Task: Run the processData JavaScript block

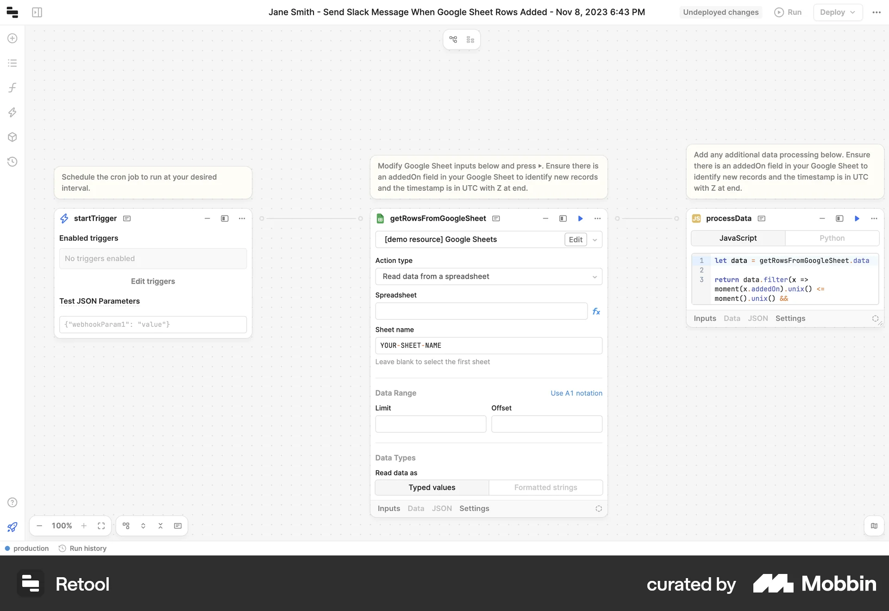Action: tap(857, 218)
